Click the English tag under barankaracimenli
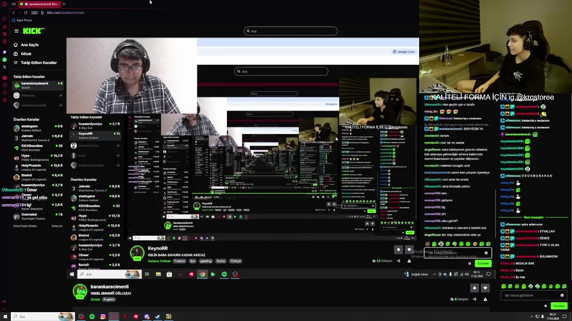The width and height of the screenshot is (572, 321). point(109,300)
